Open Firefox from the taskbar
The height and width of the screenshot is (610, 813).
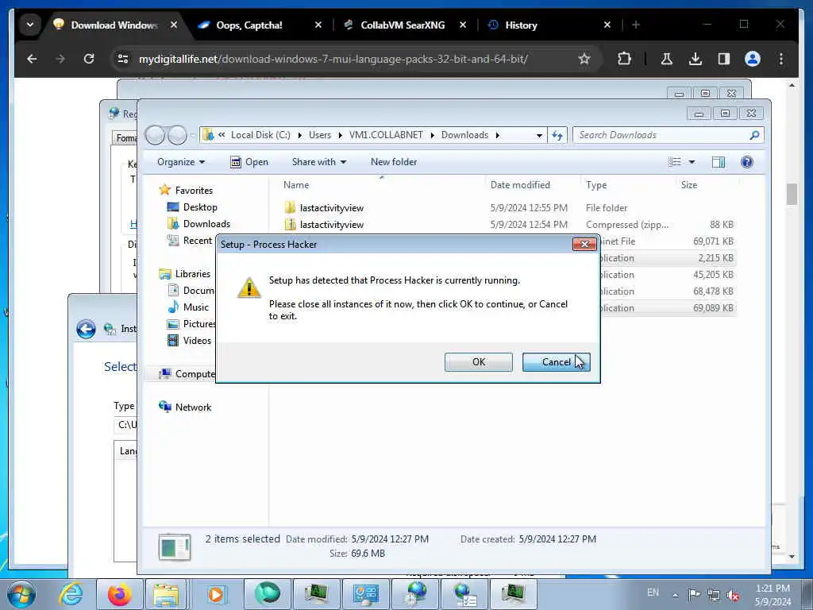pos(119,594)
